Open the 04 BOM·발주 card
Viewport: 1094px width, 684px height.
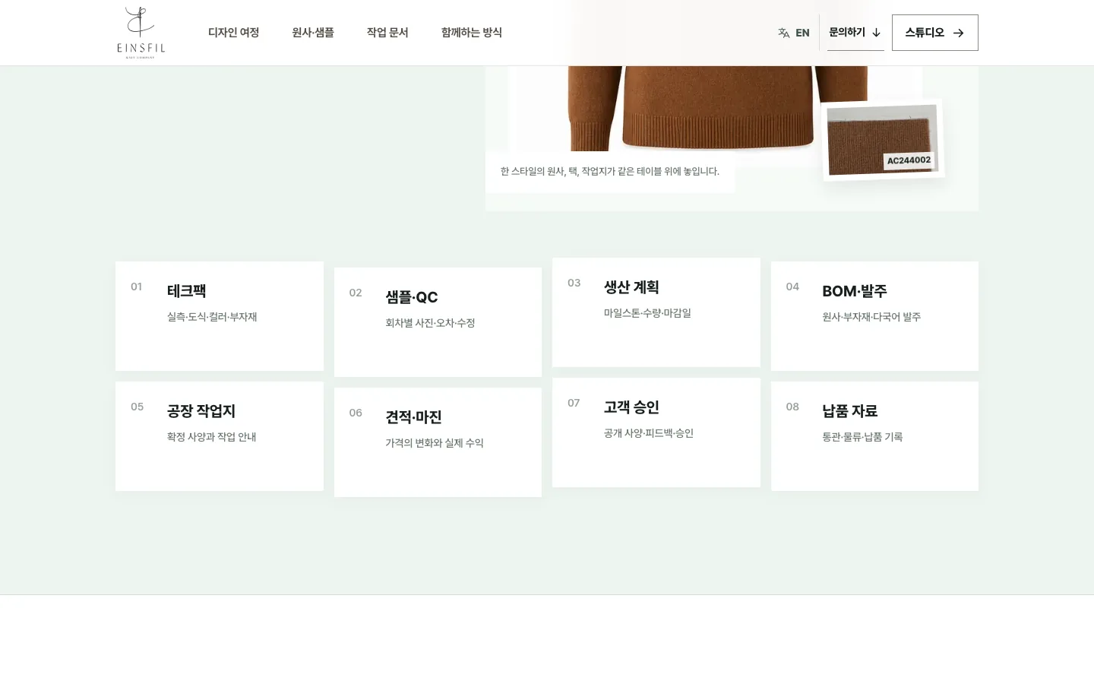tap(874, 316)
